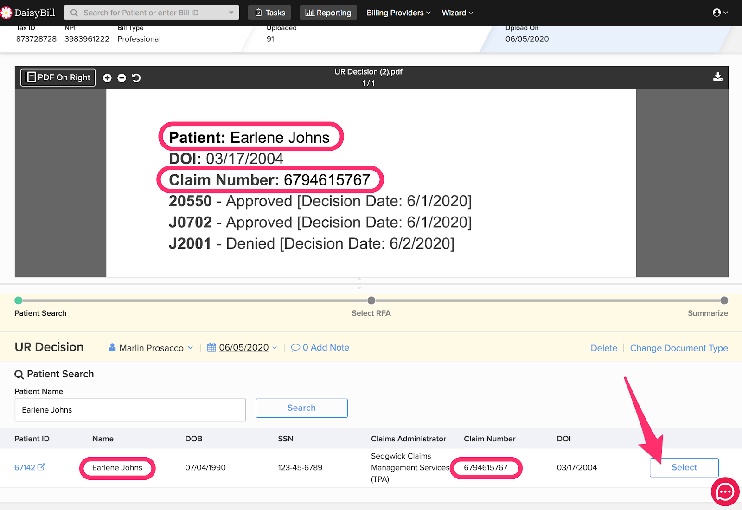
Task: Click Change Document Type link
Action: click(679, 348)
